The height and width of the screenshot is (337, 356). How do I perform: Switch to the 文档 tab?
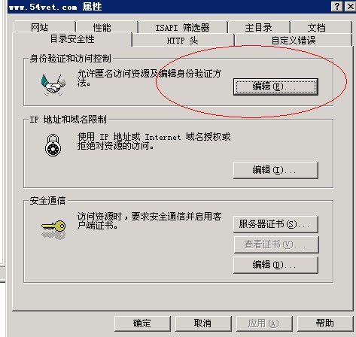pyautogui.click(x=321, y=27)
